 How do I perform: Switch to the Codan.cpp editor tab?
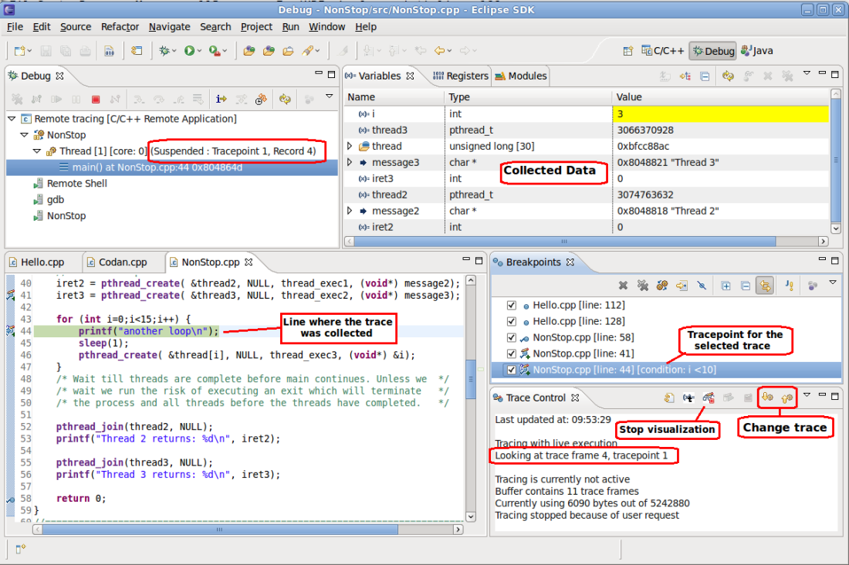click(x=117, y=262)
